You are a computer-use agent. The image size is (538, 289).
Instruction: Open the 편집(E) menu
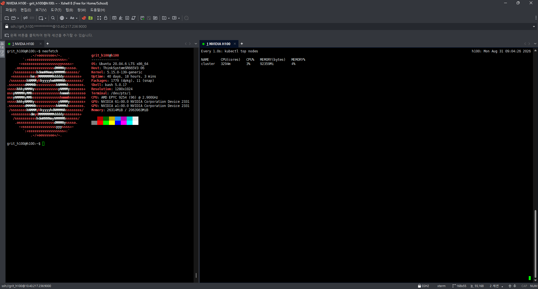coord(26,10)
